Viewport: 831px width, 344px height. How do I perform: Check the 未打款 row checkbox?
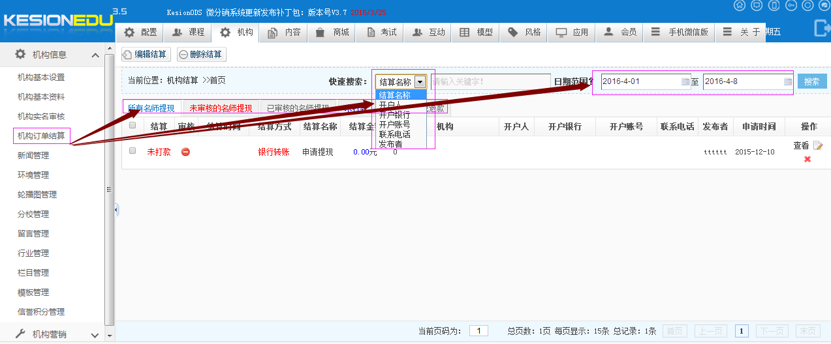pyautogui.click(x=133, y=150)
